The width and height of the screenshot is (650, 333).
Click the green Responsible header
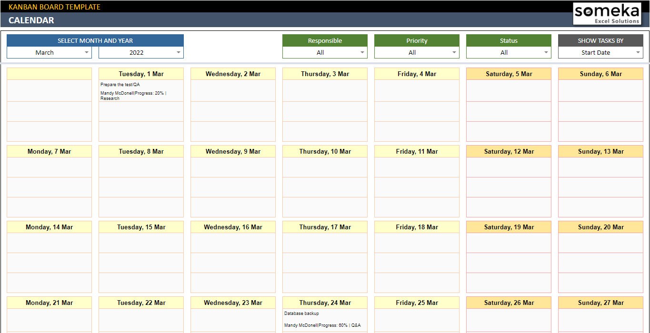tap(325, 40)
